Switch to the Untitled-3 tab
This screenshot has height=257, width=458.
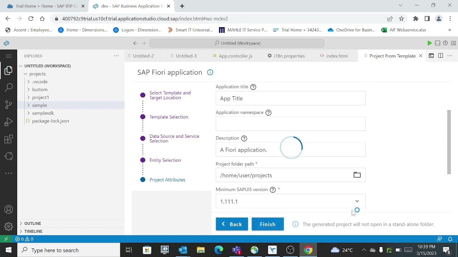186,56
